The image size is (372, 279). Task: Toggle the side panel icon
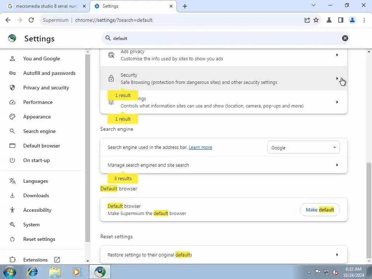(341, 20)
